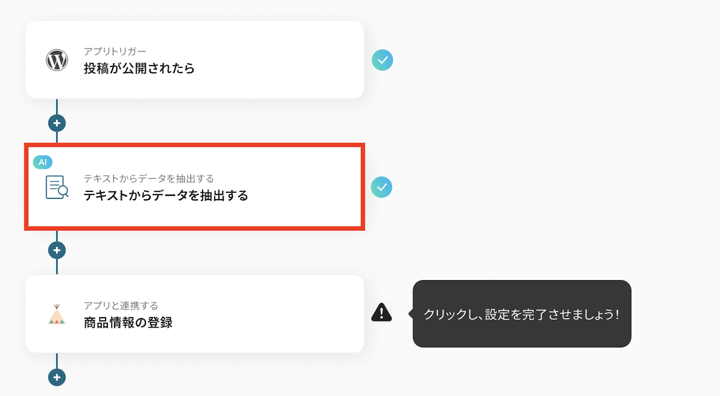Click the checkmark beside 投稿が公開されたら
This screenshot has width=720, height=396.
click(x=382, y=60)
